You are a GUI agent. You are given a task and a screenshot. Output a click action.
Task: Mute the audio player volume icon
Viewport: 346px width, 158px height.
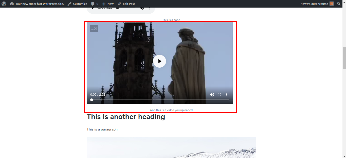click(142, 8)
